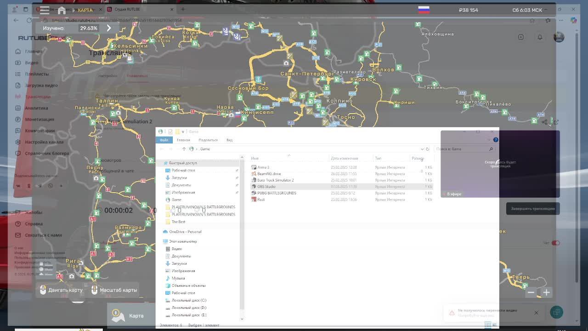Click map zoom-in plus button
588x331 pixels.
547,292
